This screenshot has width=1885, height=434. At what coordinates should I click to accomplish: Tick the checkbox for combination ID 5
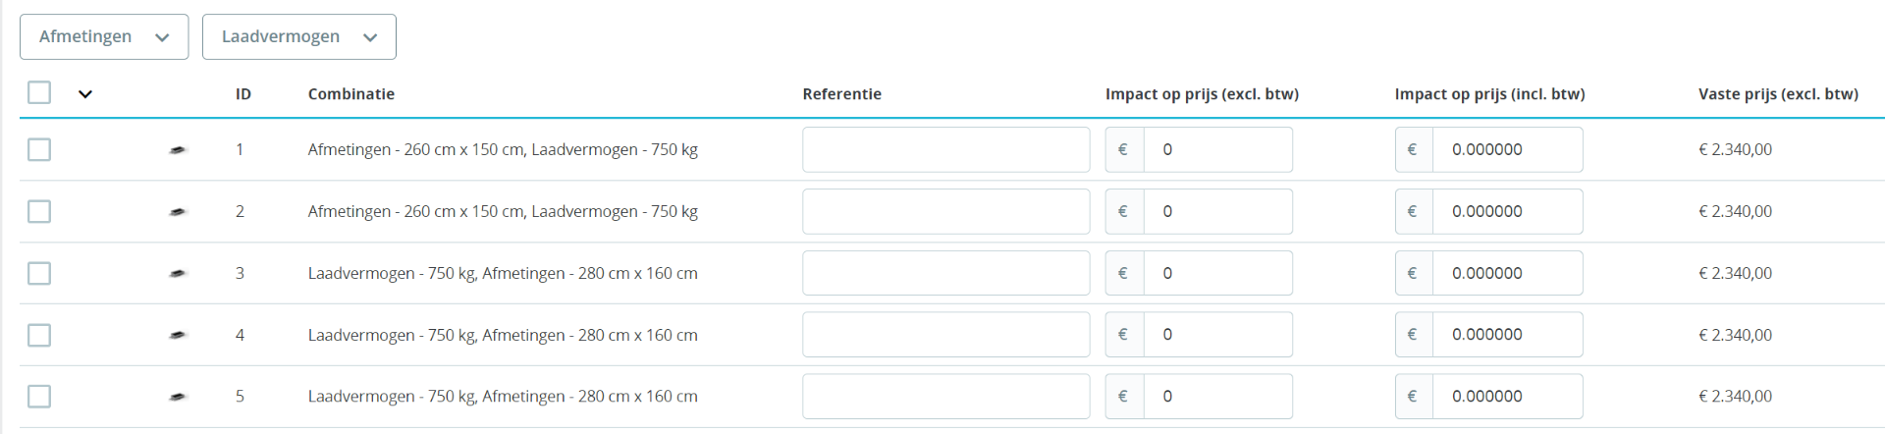39,397
